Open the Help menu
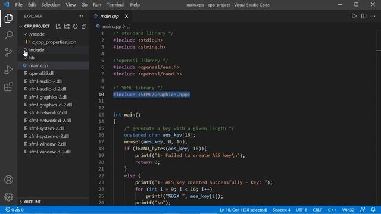The width and height of the screenshot is (381, 214). coord(135,5)
